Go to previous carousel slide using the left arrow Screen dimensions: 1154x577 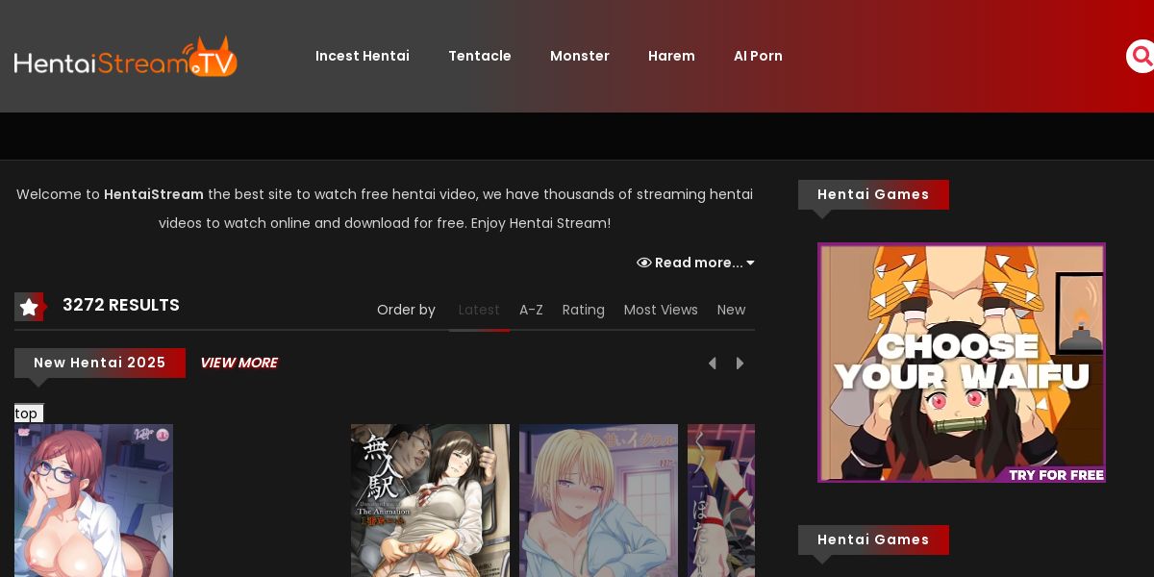[713, 364]
